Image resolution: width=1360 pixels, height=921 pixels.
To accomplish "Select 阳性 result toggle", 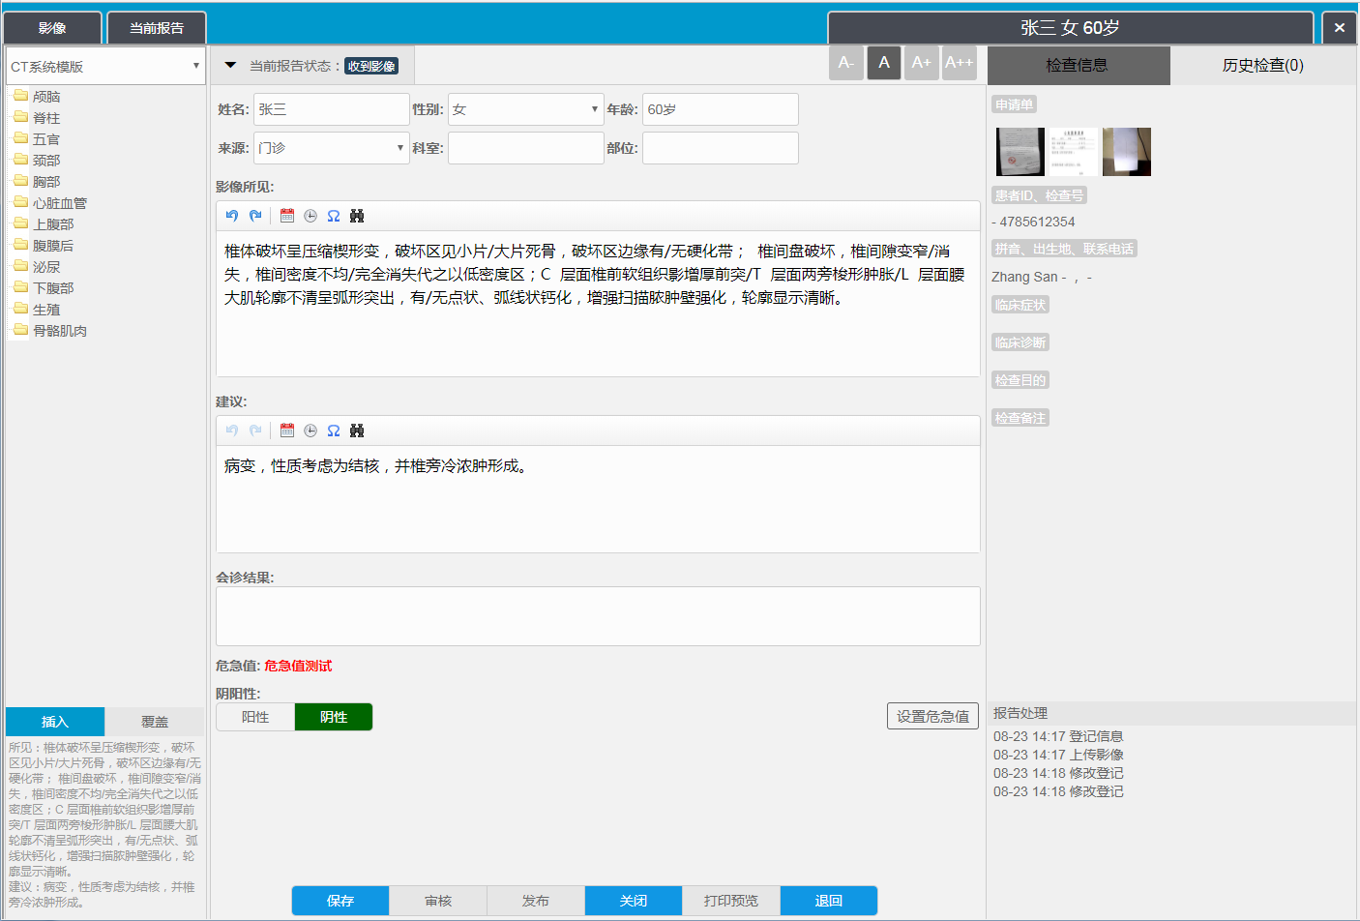I will click(255, 717).
